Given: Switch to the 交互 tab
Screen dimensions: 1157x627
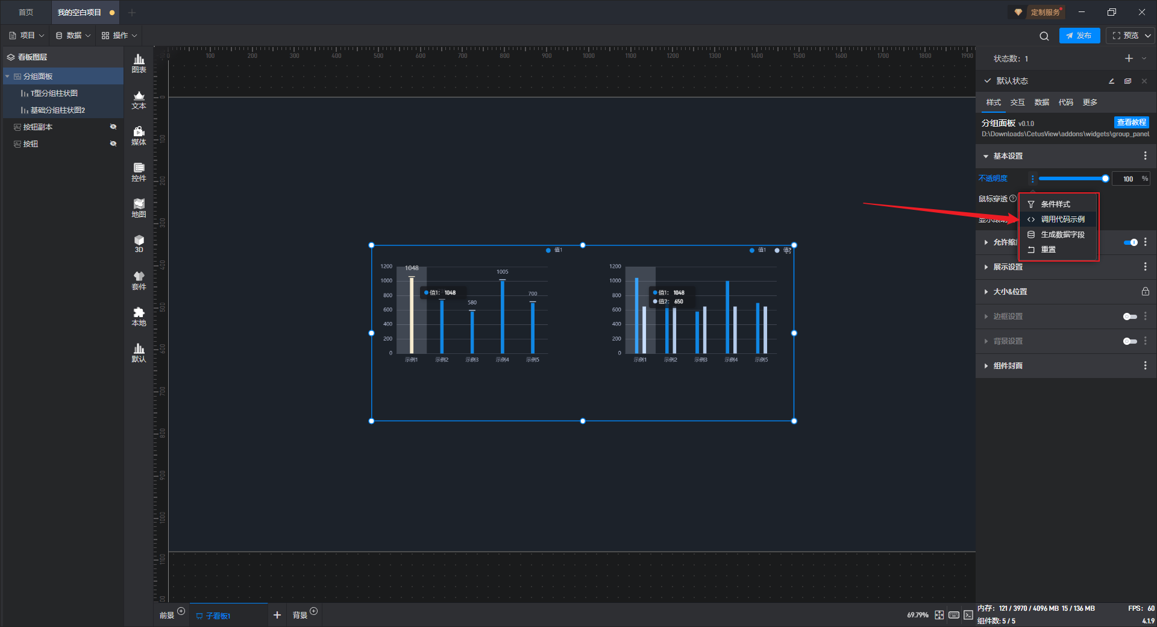Looking at the screenshot, I should coord(1017,102).
